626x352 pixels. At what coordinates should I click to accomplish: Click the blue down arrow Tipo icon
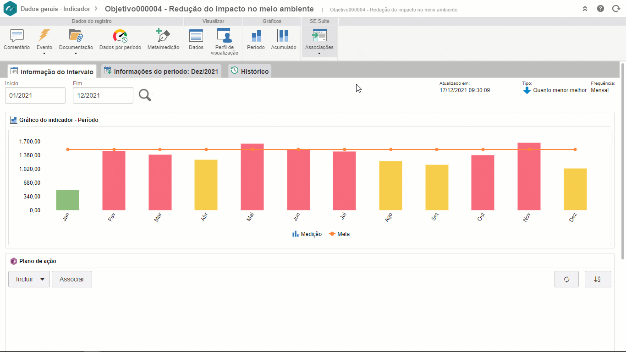point(527,90)
